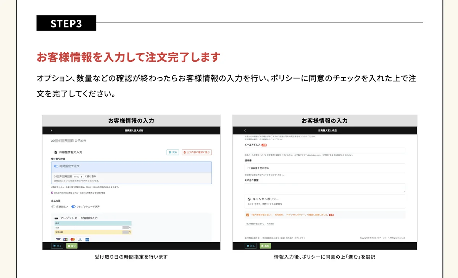Select the American Express card logo
This screenshot has height=278, width=458.
click(x=87, y=240)
